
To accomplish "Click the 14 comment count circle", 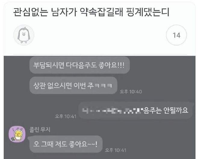I will [176, 35].
